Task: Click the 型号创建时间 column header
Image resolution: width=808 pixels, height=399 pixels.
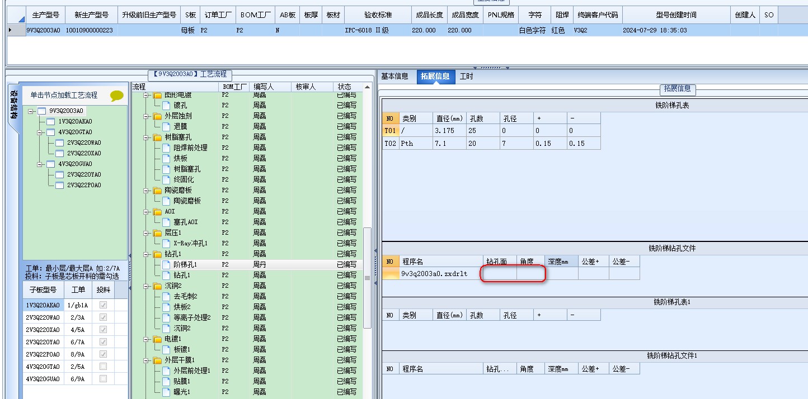Action: (x=676, y=15)
